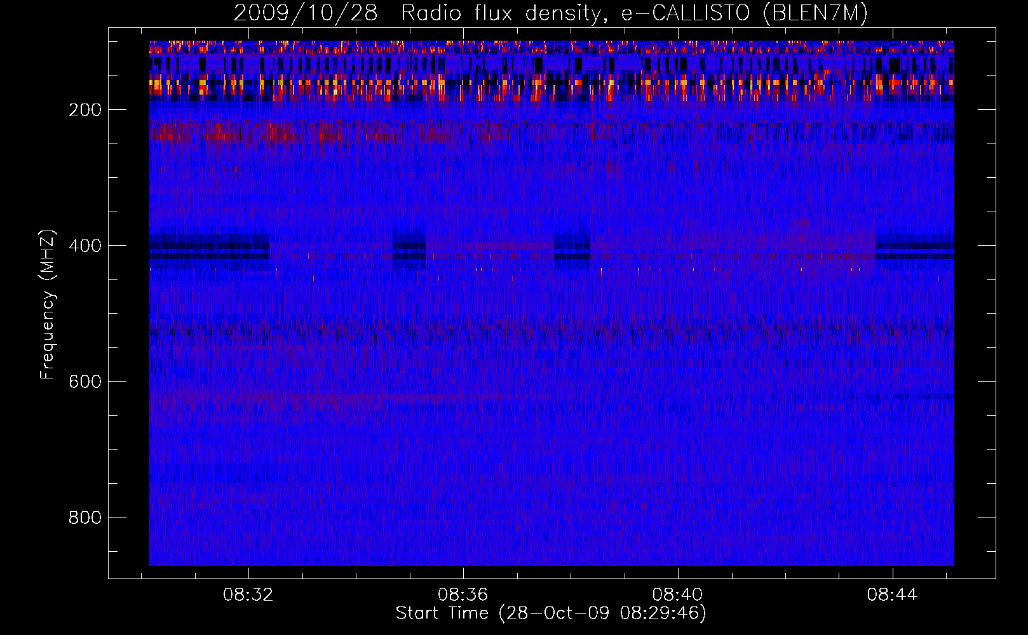Click the 'Frequency (MHZ)' y-axis label

(x=48, y=305)
